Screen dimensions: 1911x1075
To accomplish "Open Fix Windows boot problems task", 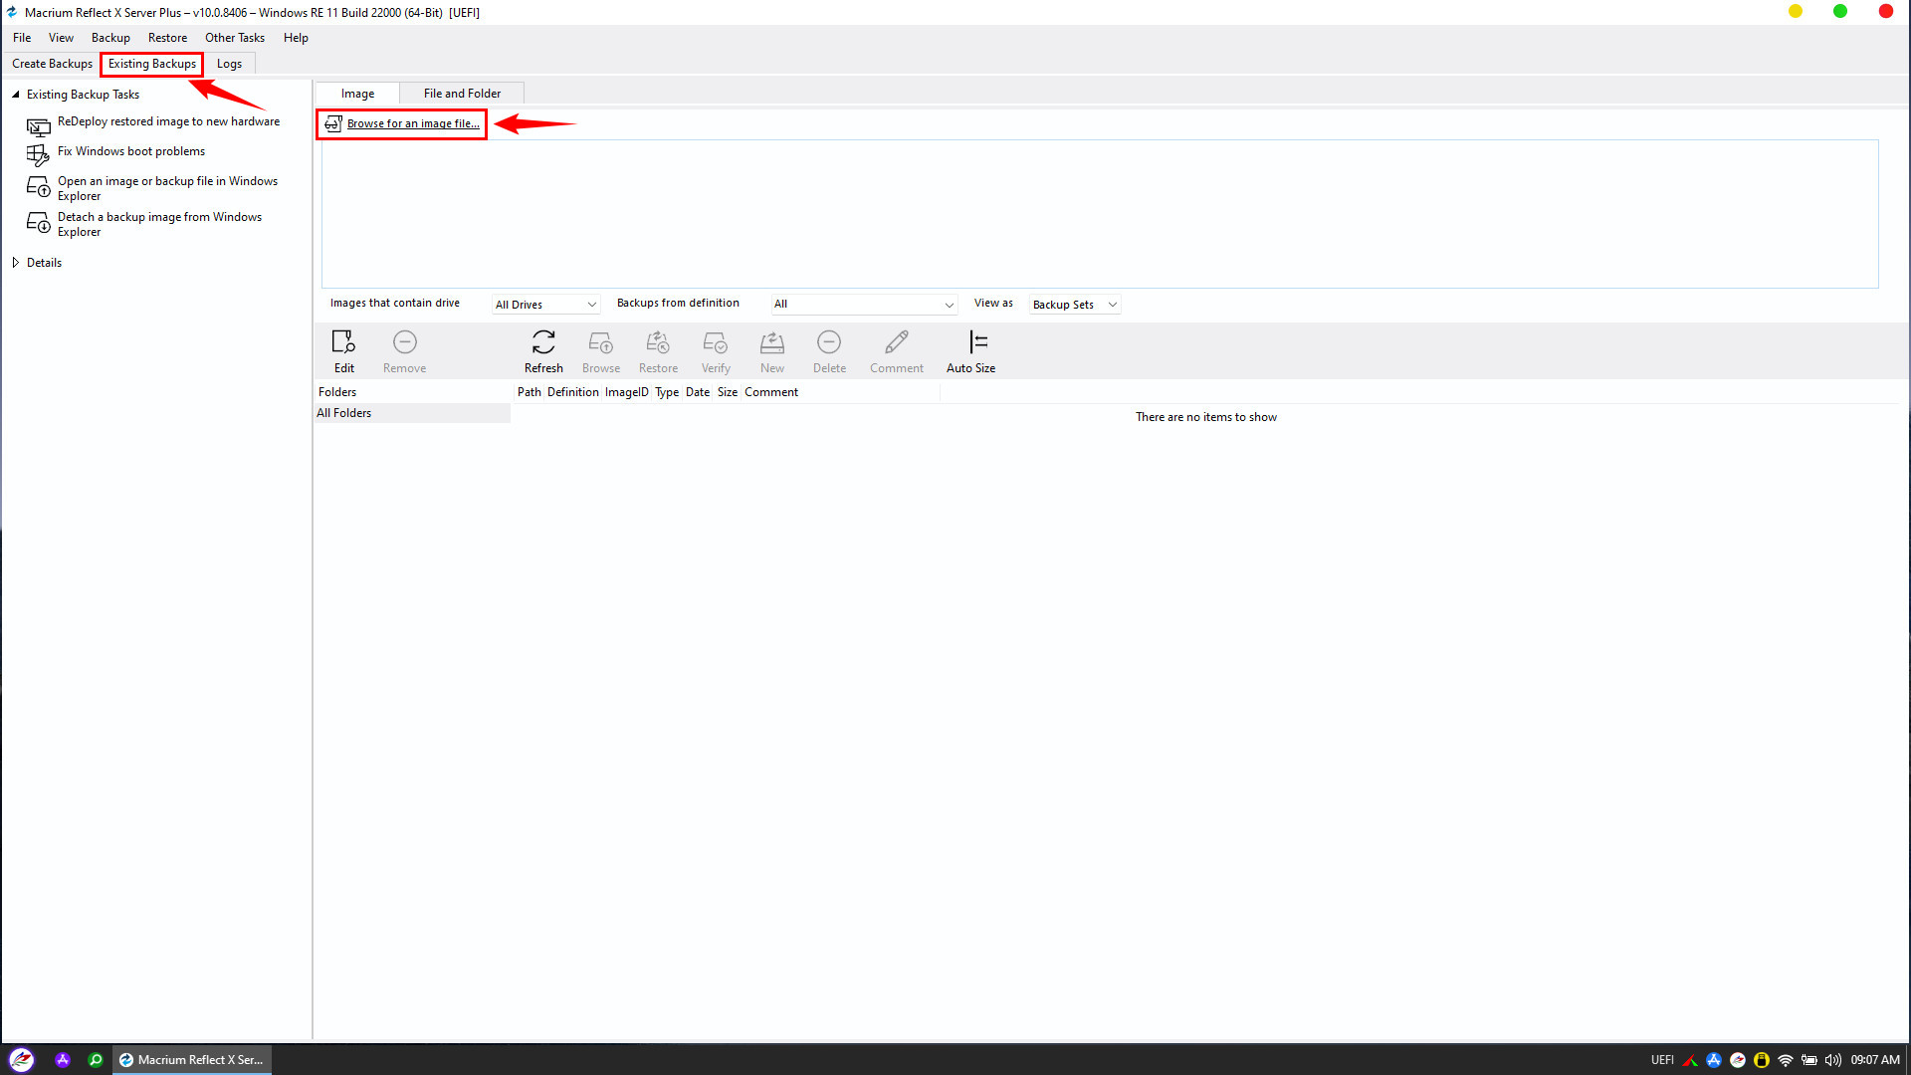I will click(x=130, y=151).
